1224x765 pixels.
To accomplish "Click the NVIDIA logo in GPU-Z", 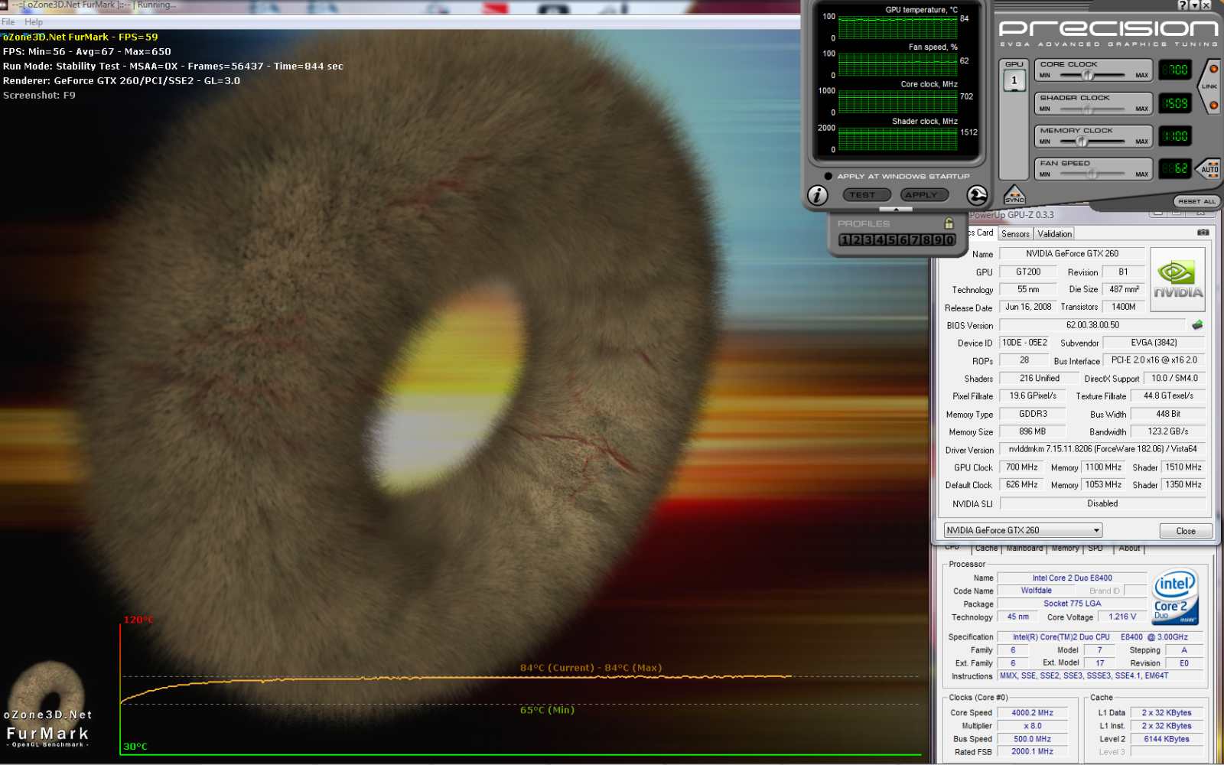I will click(x=1178, y=279).
